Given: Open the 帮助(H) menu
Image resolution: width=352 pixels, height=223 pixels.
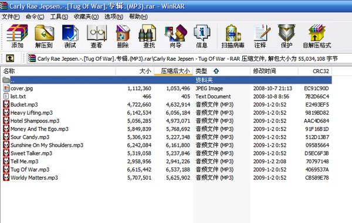Looking at the screenshot, I should (138, 16).
